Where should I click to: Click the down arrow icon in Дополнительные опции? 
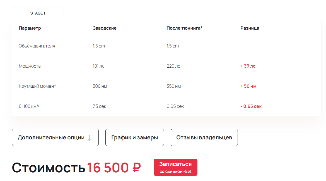click(x=90, y=138)
